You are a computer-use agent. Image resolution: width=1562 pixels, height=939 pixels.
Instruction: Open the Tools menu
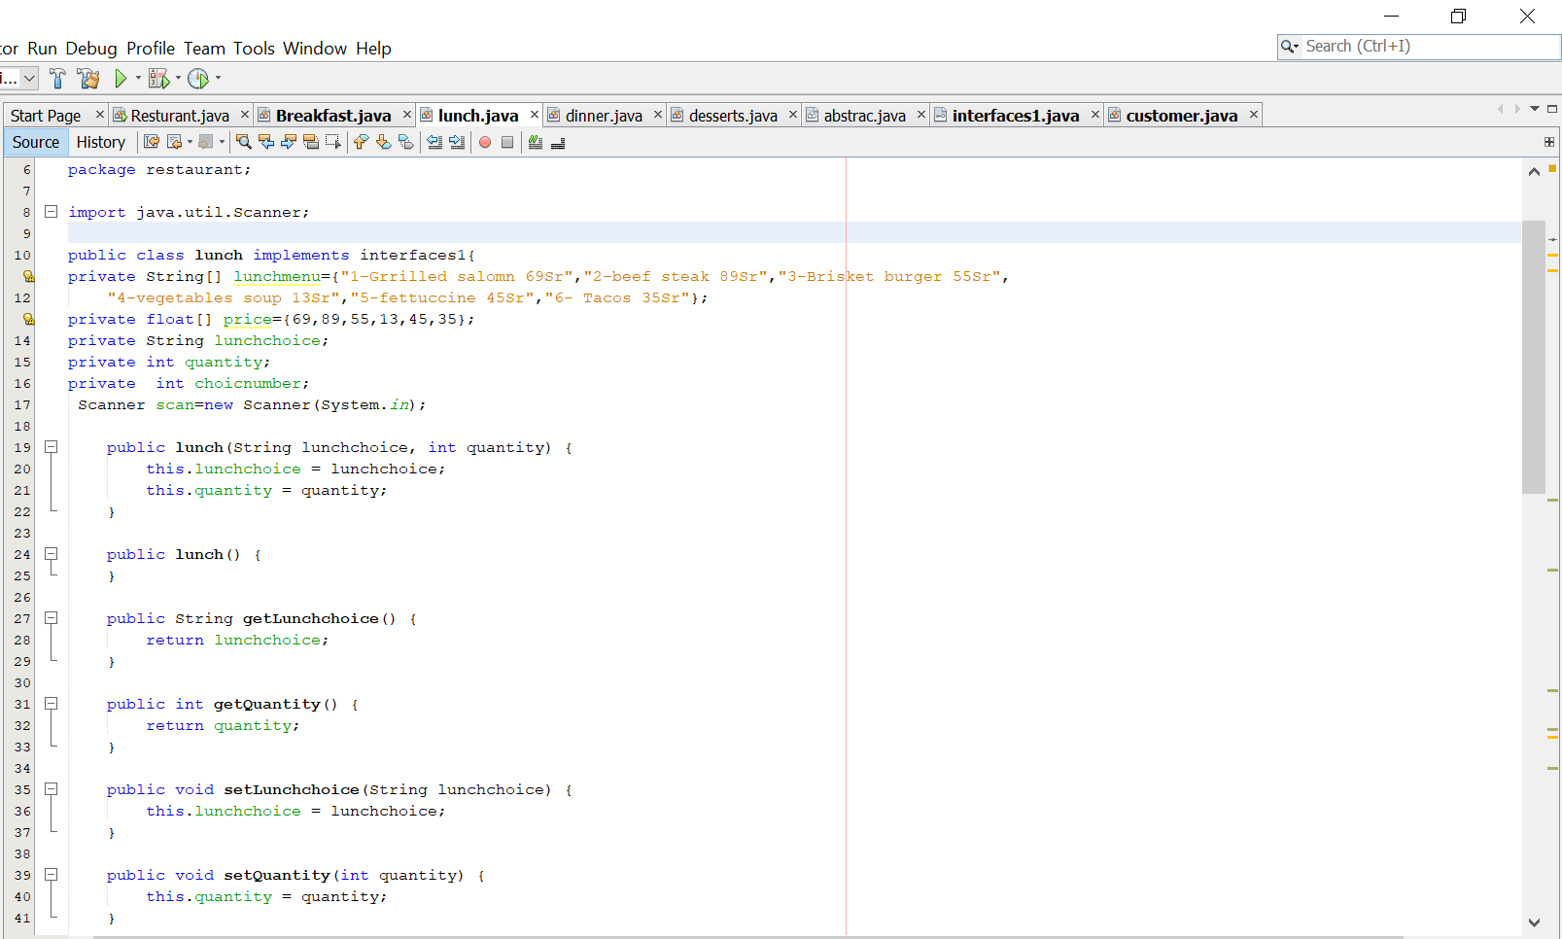254,49
